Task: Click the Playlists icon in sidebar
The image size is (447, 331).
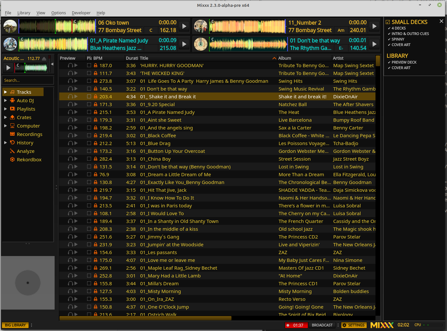Action: 12,109
